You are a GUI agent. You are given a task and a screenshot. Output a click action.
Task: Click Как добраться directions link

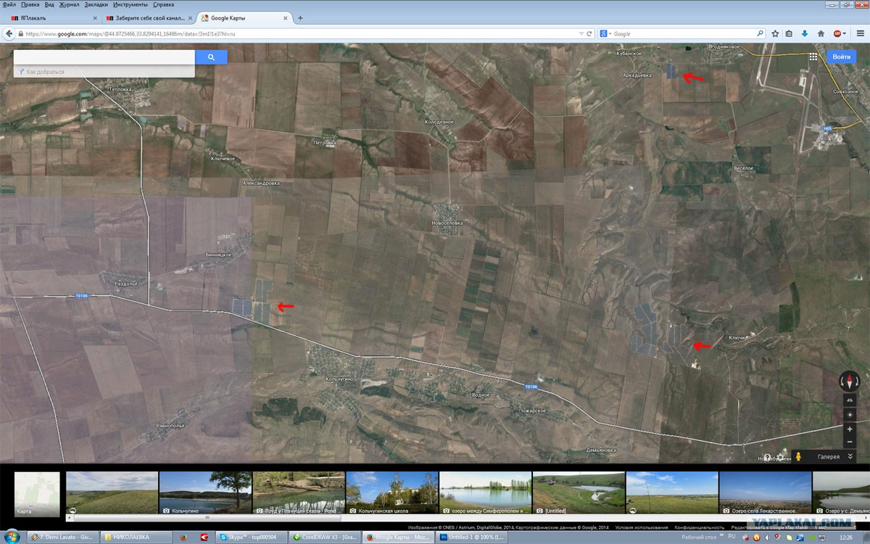click(45, 72)
